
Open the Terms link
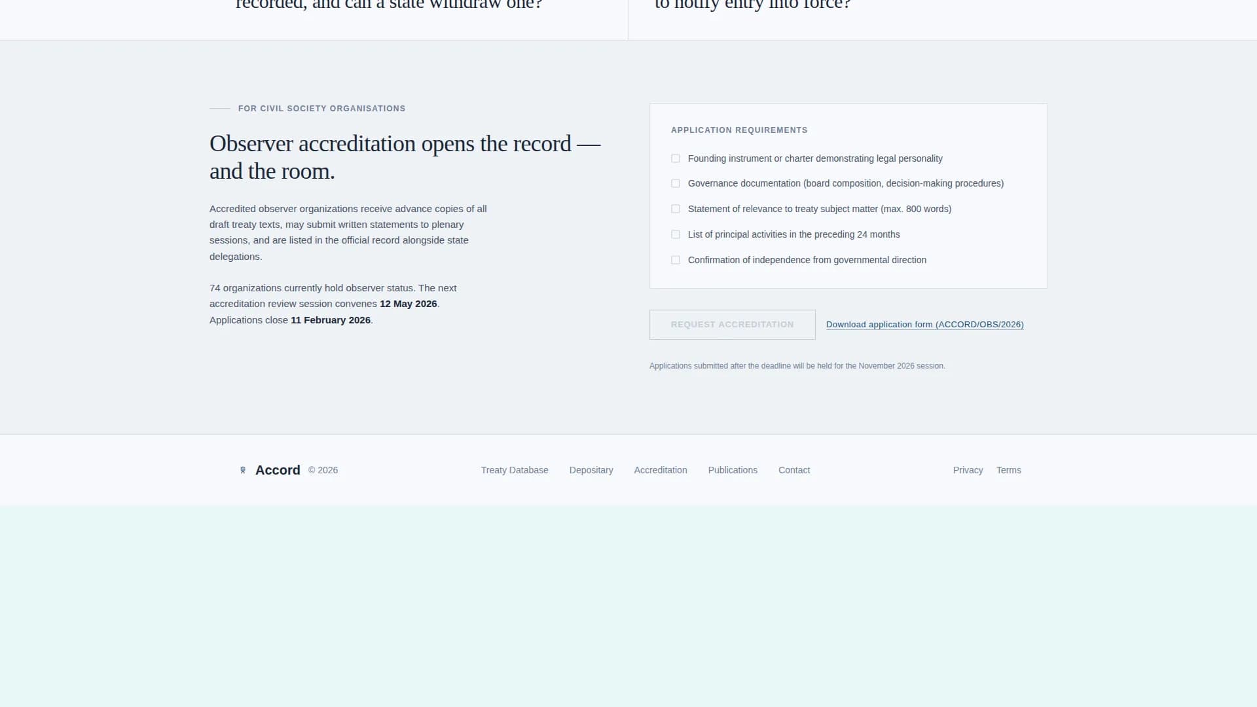[x=1008, y=470]
